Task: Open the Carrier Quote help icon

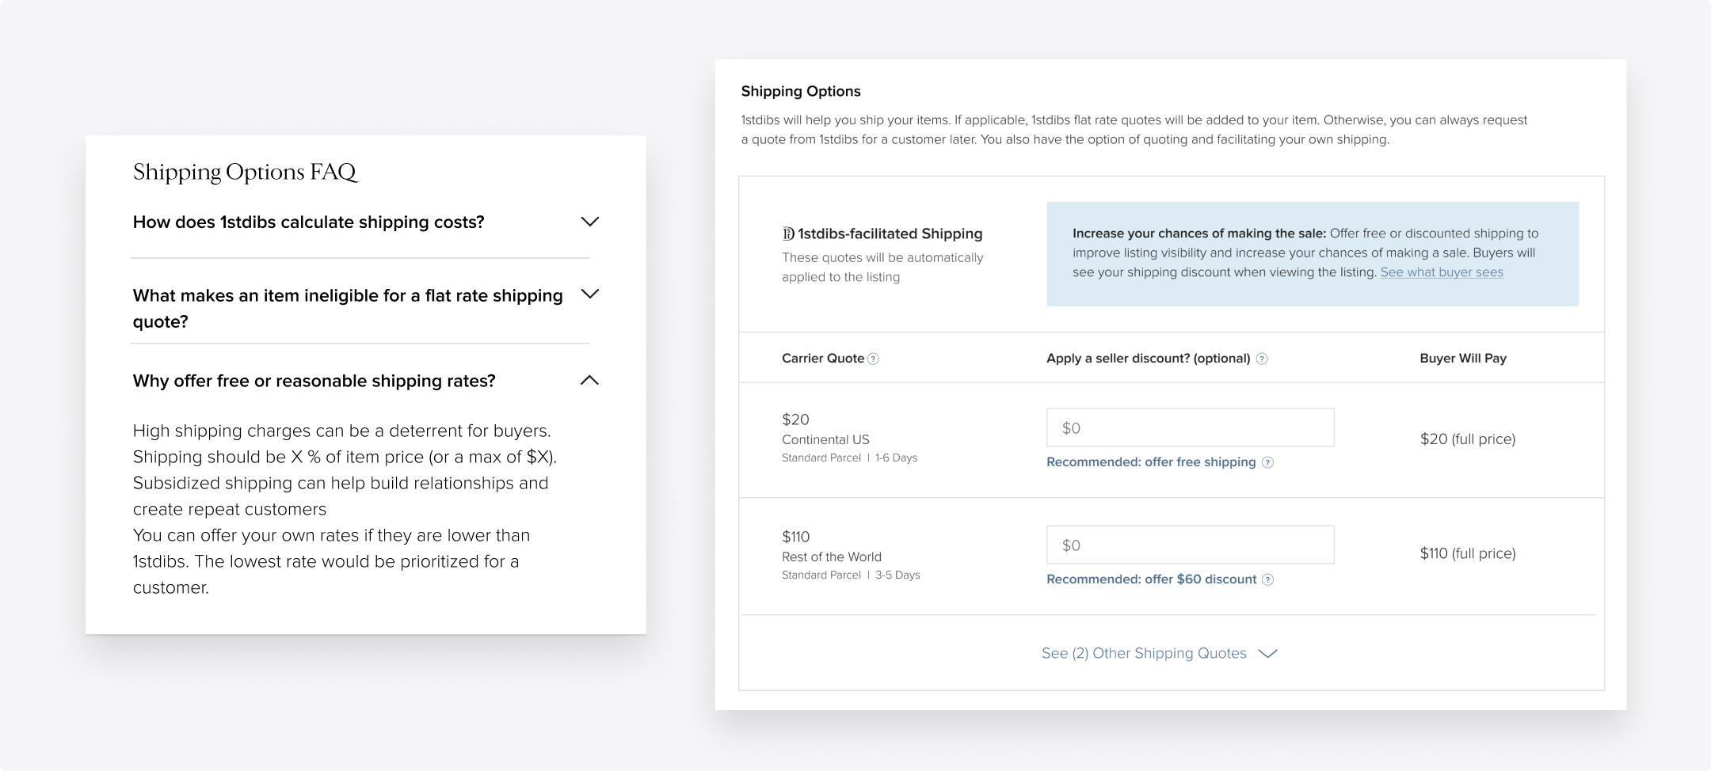Action: click(x=874, y=359)
